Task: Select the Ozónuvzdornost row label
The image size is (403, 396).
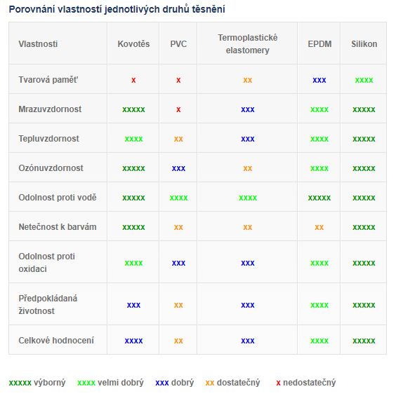Action: 51,168
